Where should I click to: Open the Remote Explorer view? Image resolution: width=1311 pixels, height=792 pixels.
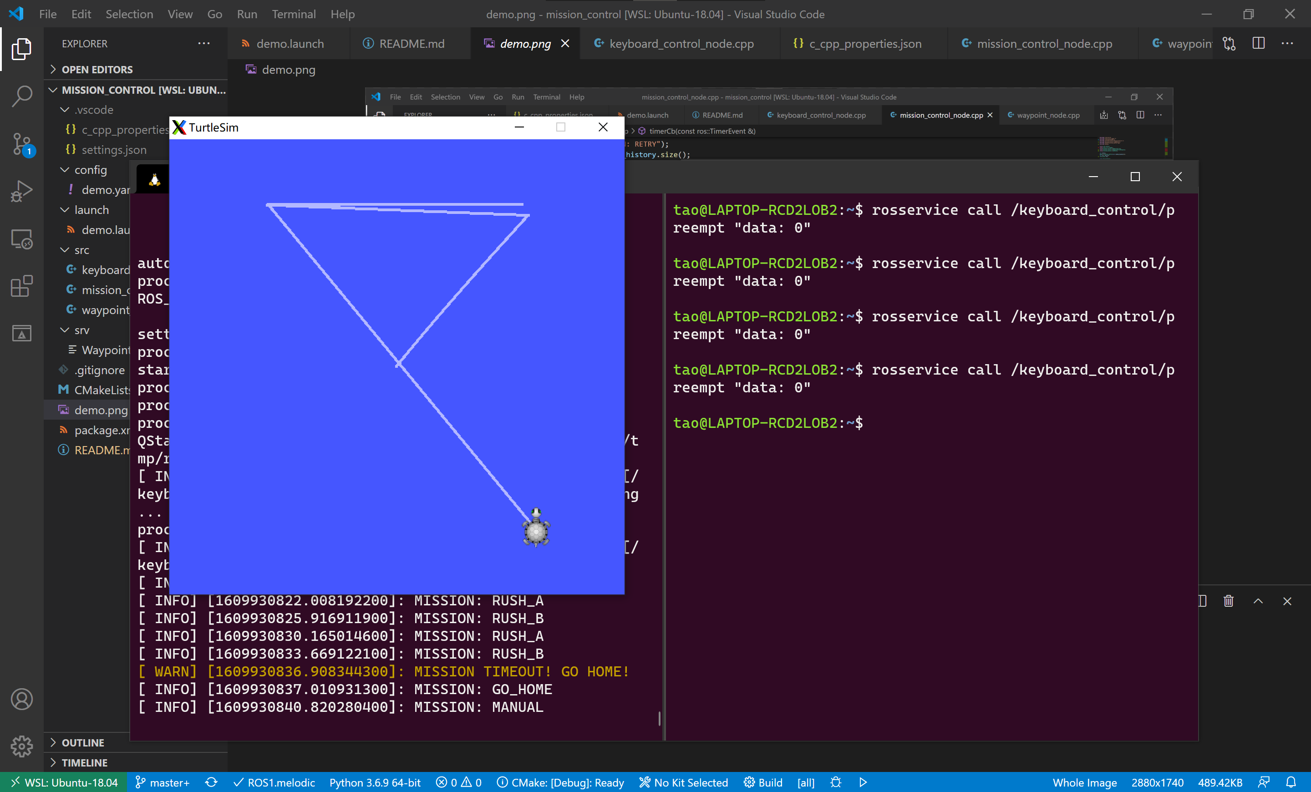pyautogui.click(x=21, y=239)
